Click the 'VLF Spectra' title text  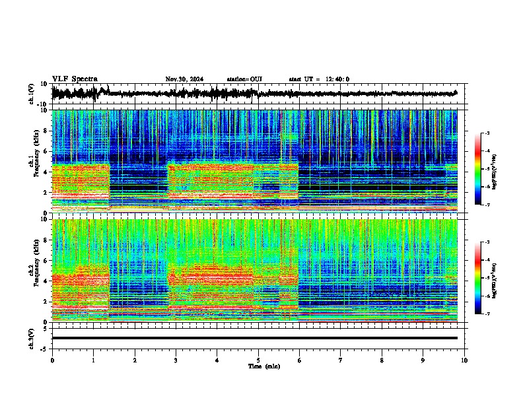75,79
